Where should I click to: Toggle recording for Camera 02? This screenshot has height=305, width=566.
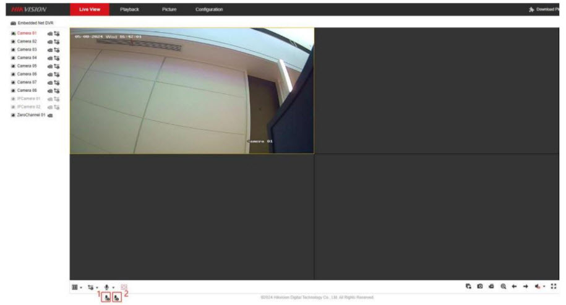[50, 41]
